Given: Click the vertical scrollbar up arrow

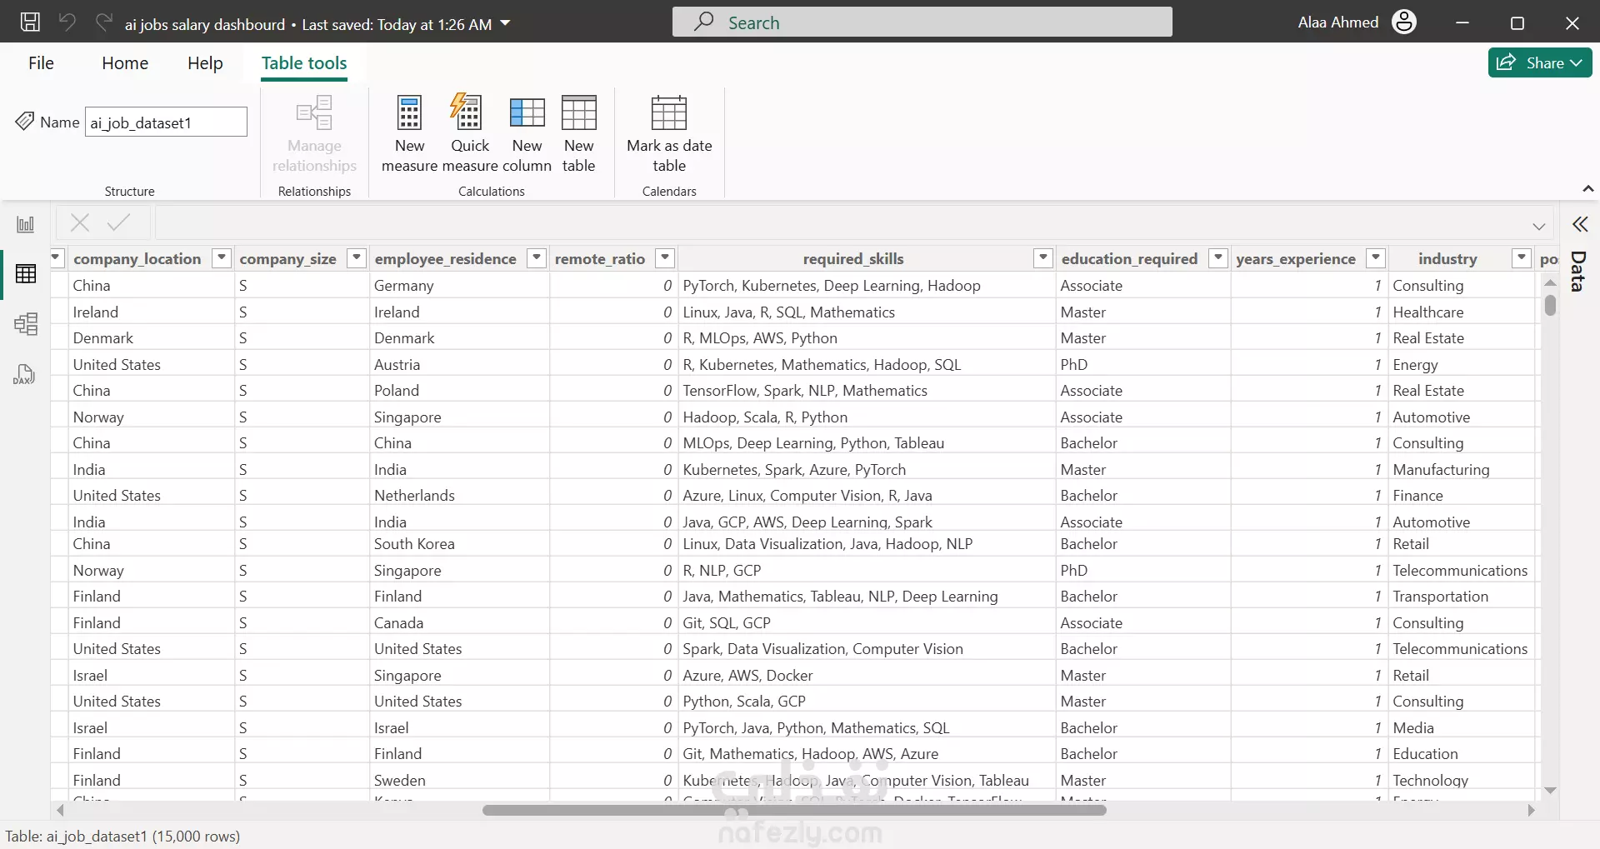Looking at the screenshot, I should click(1550, 282).
